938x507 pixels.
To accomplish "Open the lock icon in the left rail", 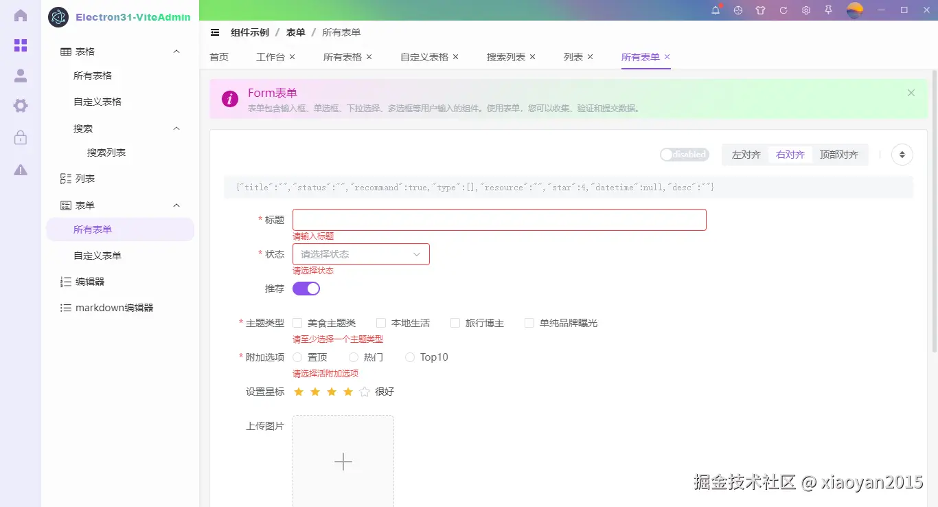I will (21, 137).
